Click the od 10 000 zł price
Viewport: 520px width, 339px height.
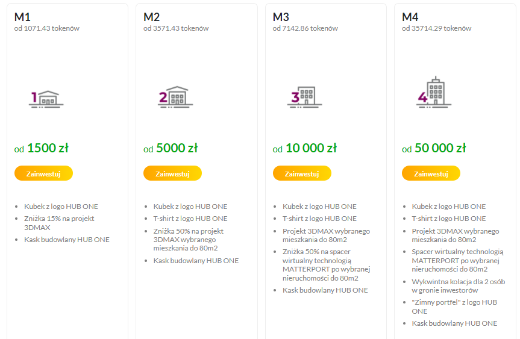305,148
